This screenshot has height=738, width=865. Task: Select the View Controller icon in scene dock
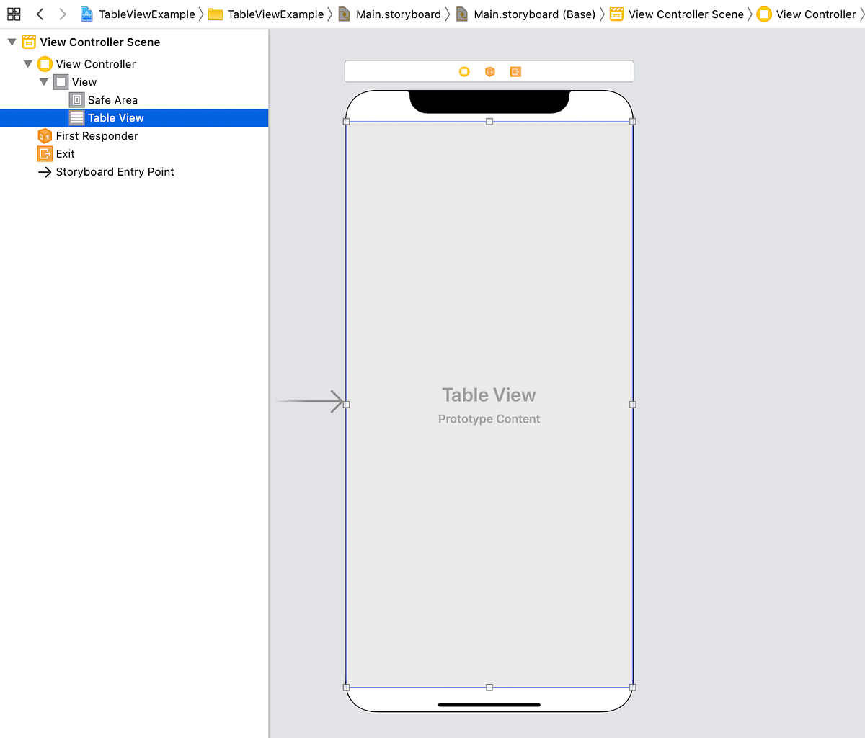(x=464, y=71)
